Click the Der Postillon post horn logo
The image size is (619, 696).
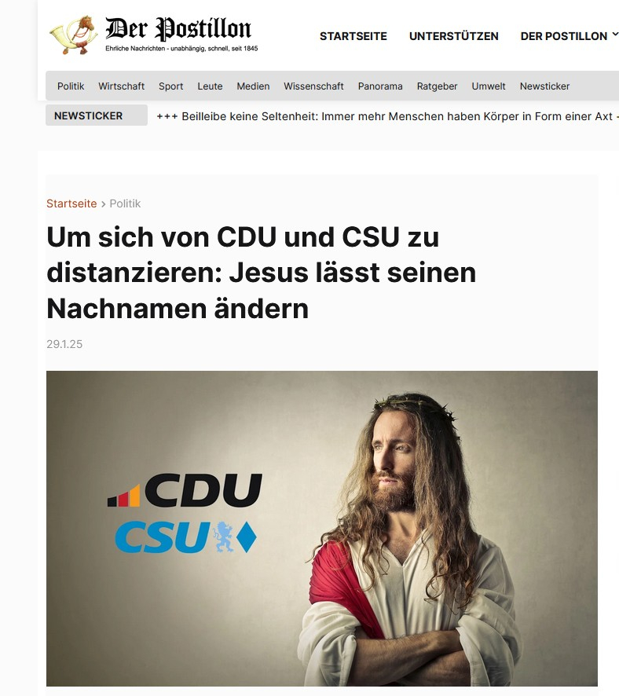pyautogui.click(x=74, y=35)
